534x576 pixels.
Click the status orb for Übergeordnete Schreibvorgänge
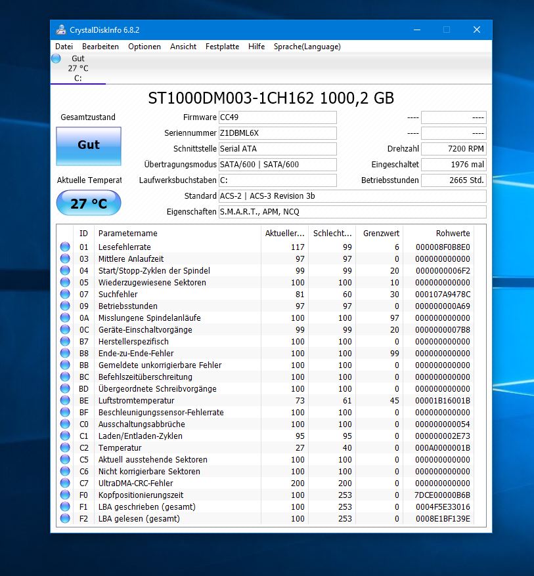[x=65, y=388]
